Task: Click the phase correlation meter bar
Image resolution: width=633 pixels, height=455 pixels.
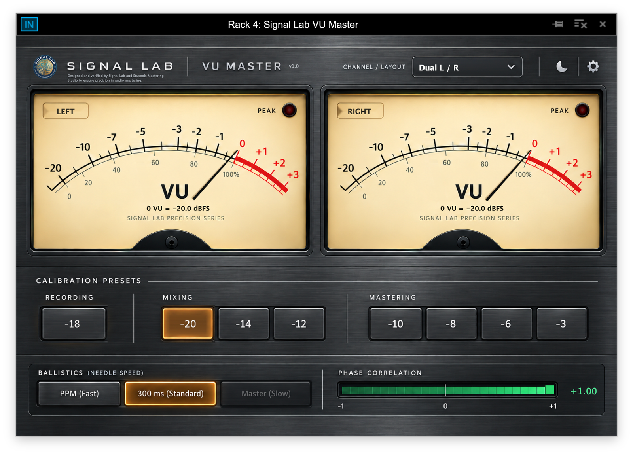Action: point(447,390)
